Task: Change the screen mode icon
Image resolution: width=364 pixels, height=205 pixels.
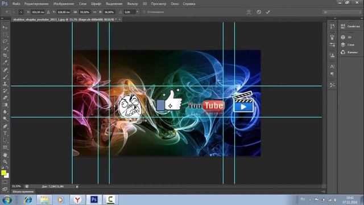Action: [x=5, y=189]
